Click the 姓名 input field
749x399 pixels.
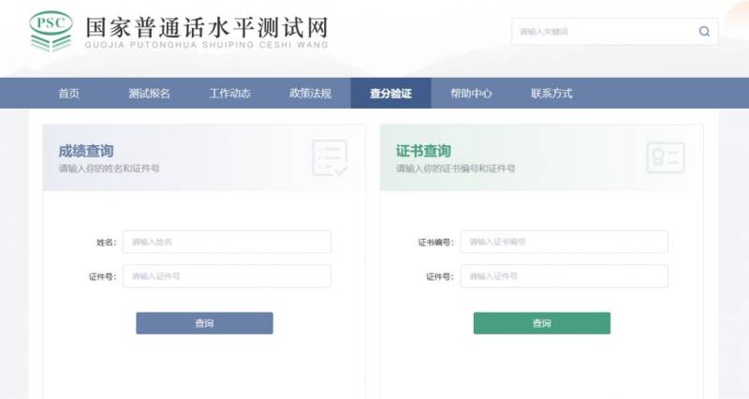coord(227,242)
